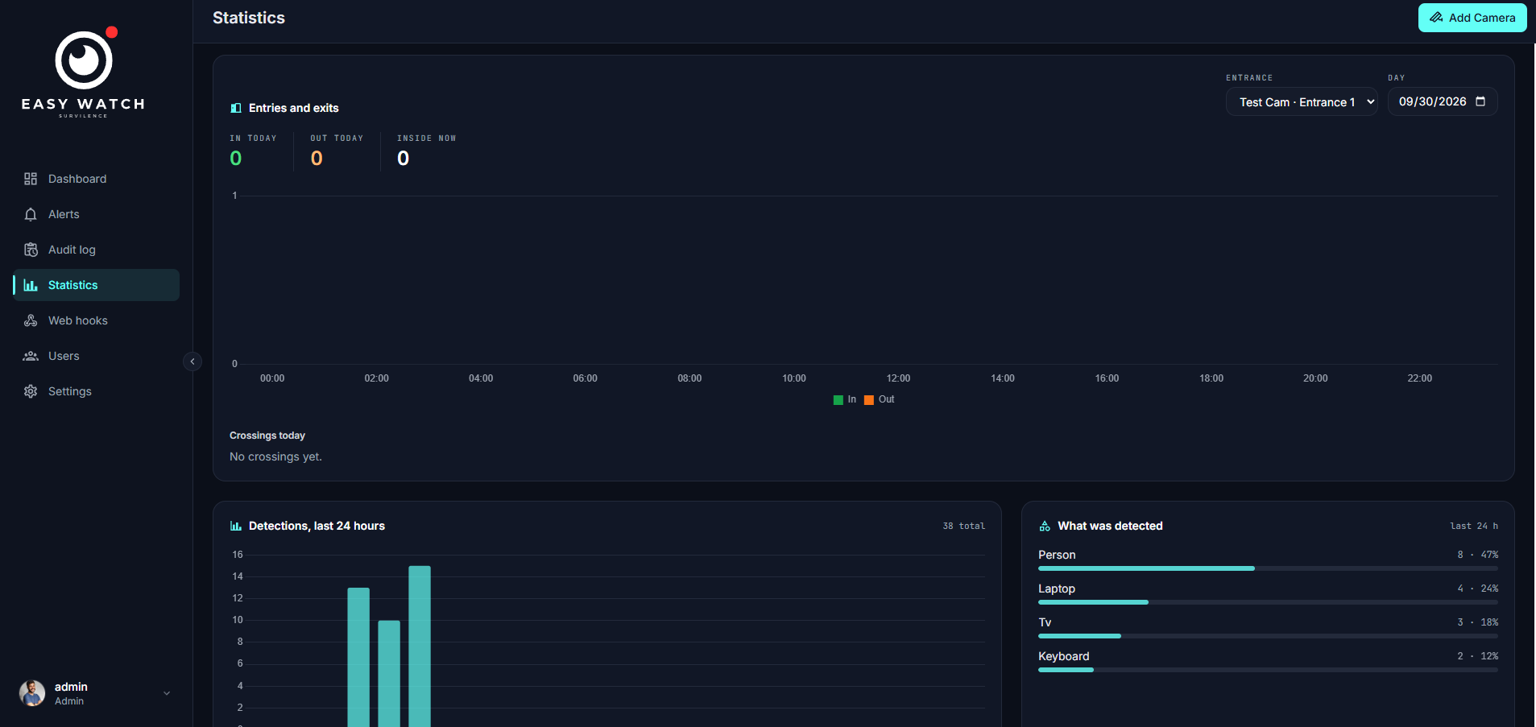
Task: Go to Dashboard page
Action: (x=96, y=179)
